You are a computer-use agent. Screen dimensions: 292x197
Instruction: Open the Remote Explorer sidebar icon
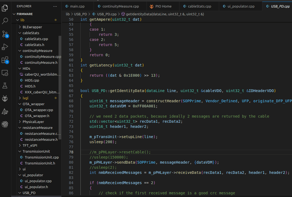pos(5,73)
